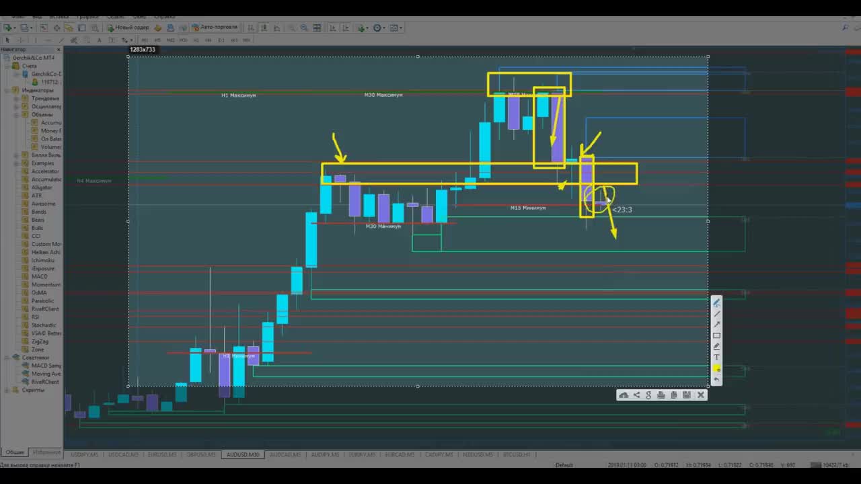Undo the last screenshot annotation
861x484 pixels.
point(716,379)
